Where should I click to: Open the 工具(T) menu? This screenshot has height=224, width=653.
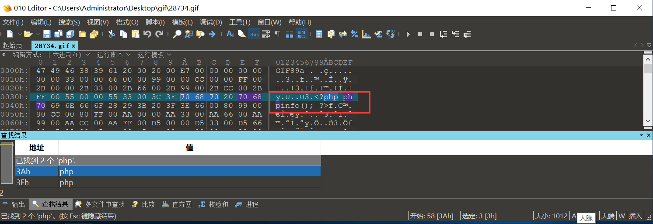(x=240, y=22)
